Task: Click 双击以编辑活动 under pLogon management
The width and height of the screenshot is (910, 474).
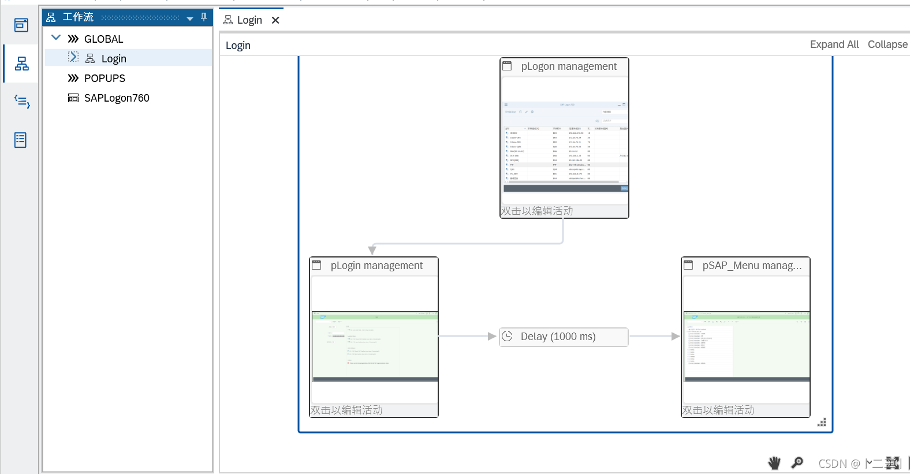Action: click(537, 211)
